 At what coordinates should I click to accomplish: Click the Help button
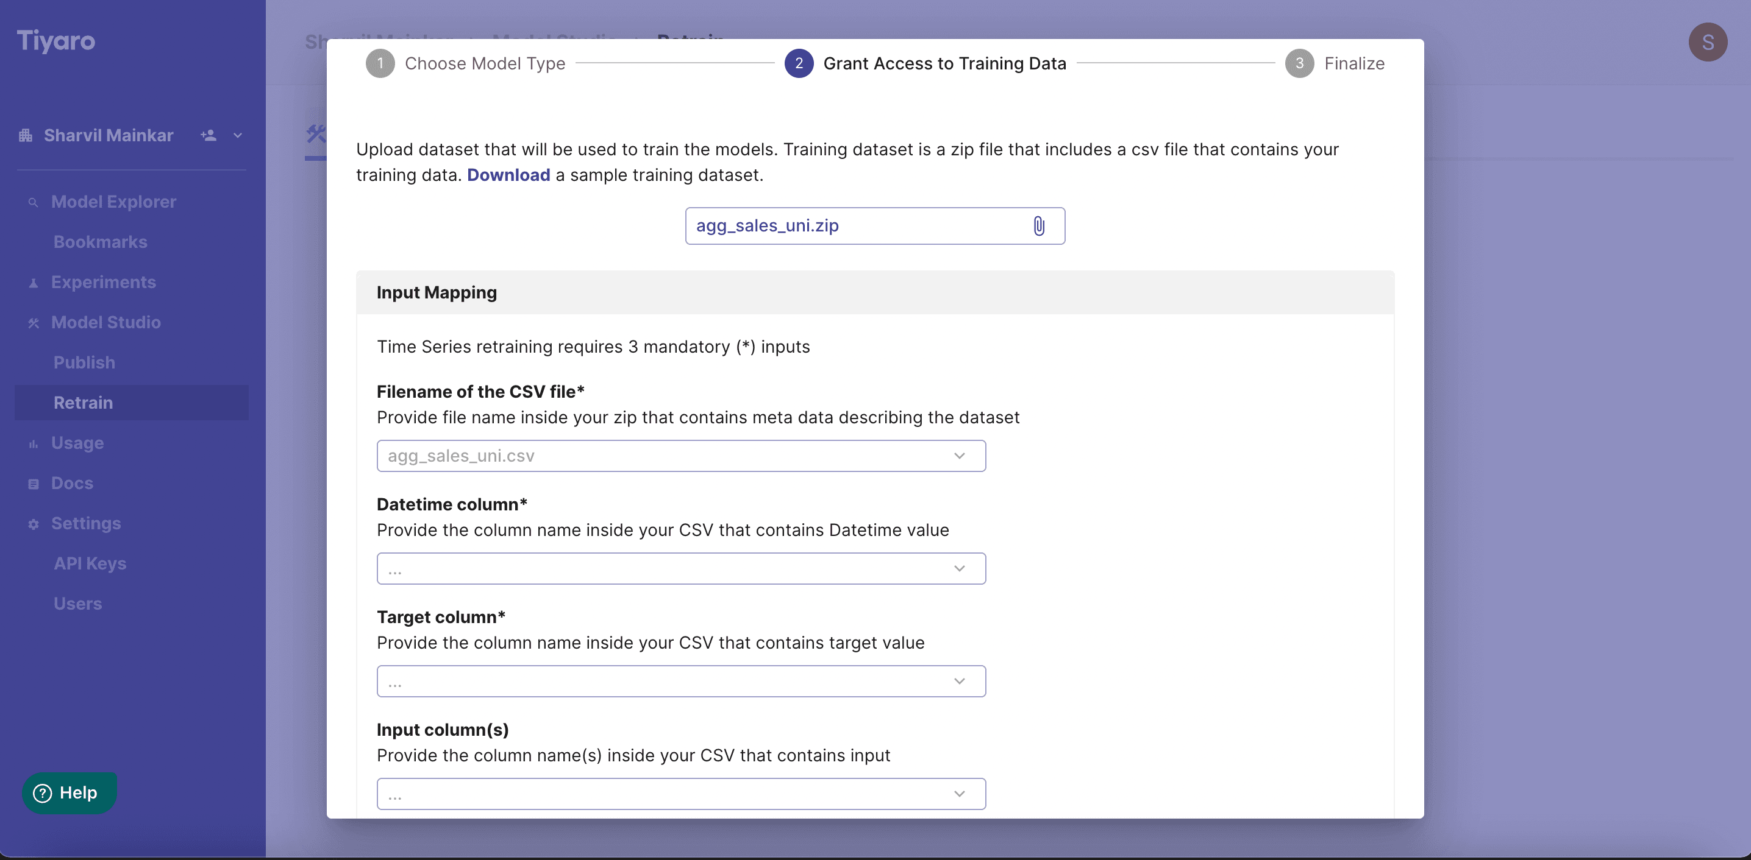coord(70,793)
